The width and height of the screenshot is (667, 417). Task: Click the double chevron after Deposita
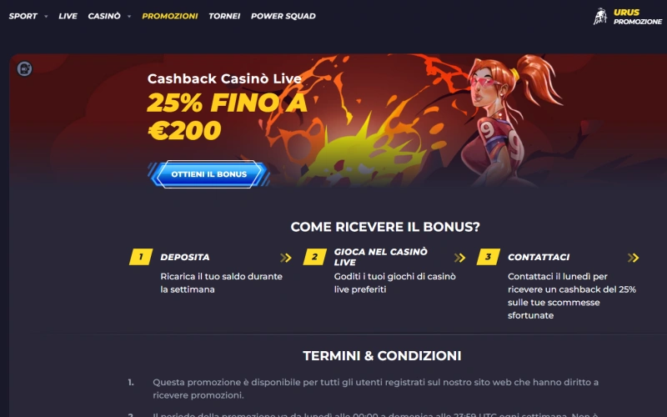[x=286, y=258]
